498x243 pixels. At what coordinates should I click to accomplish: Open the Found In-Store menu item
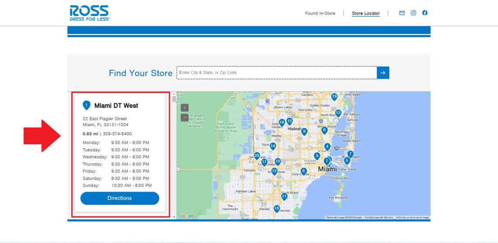tap(320, 14)
